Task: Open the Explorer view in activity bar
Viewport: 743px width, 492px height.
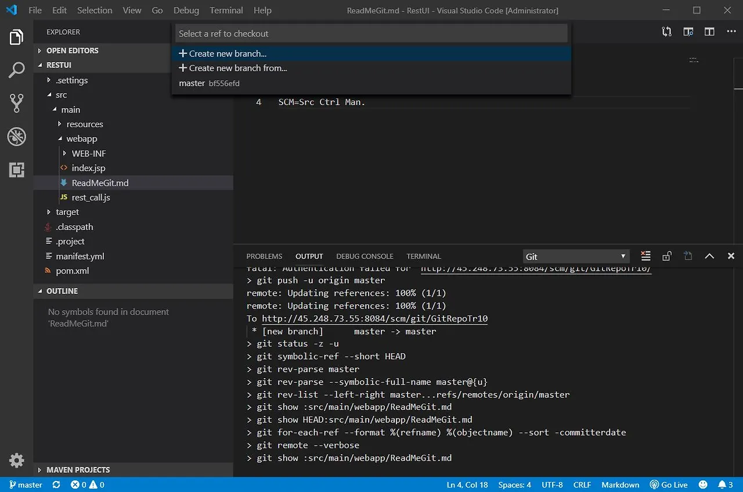Action: [x=16, y=37]
